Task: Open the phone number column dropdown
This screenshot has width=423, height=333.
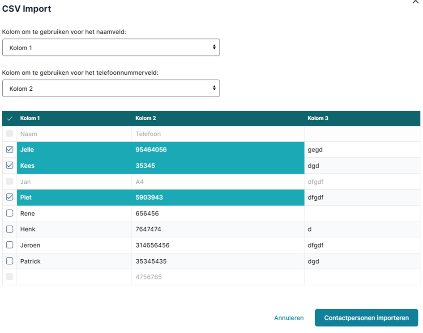Action: click(111, 89)
